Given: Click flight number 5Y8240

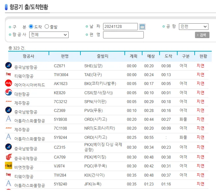Looking at the screenshot, I should [x=60, y=184].
